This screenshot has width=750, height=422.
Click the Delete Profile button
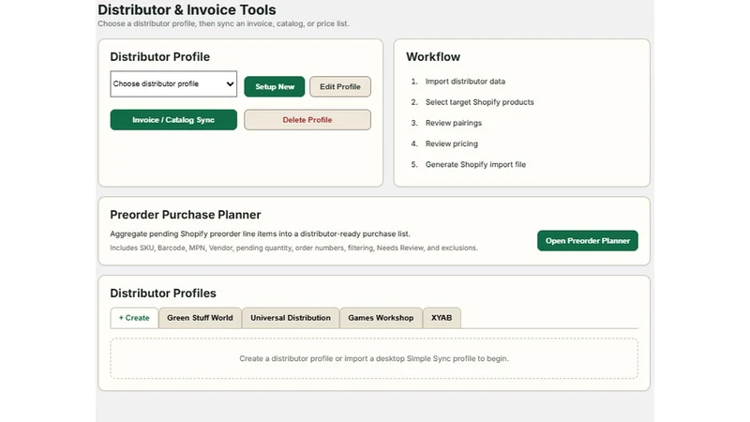click(307, 120)
